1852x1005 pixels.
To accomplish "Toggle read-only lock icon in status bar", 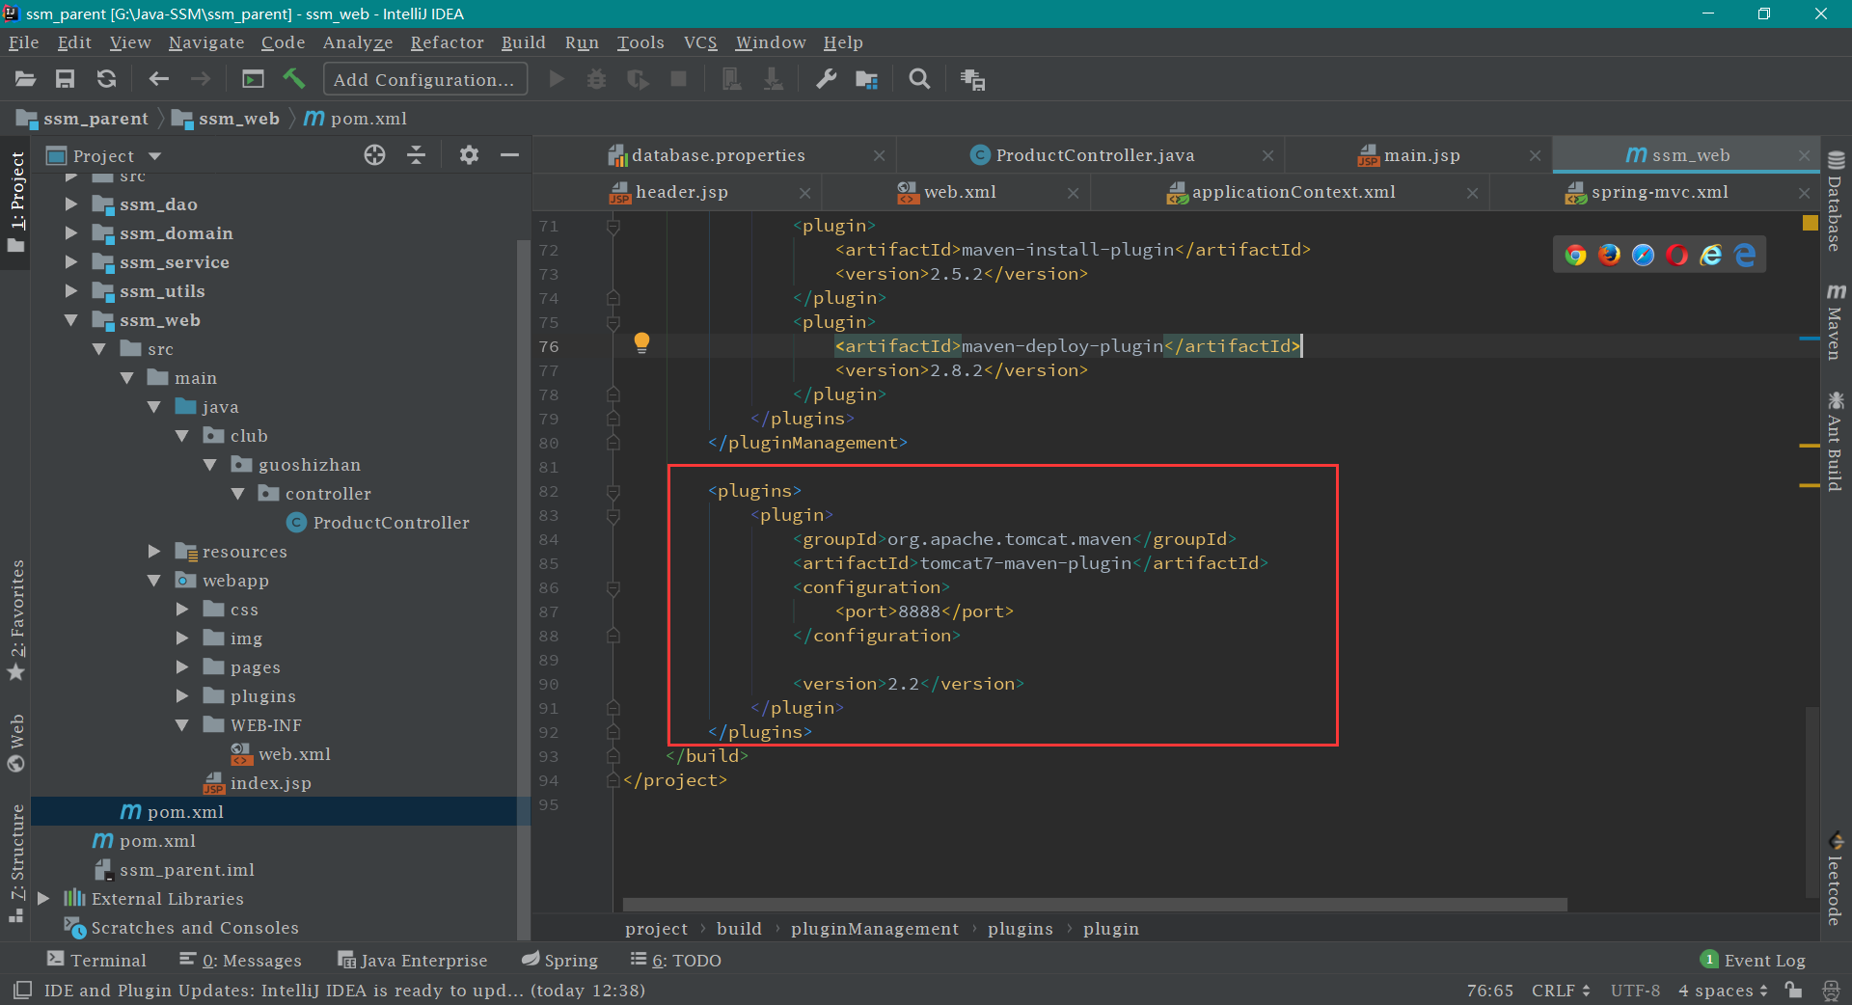I will 1793,990.
